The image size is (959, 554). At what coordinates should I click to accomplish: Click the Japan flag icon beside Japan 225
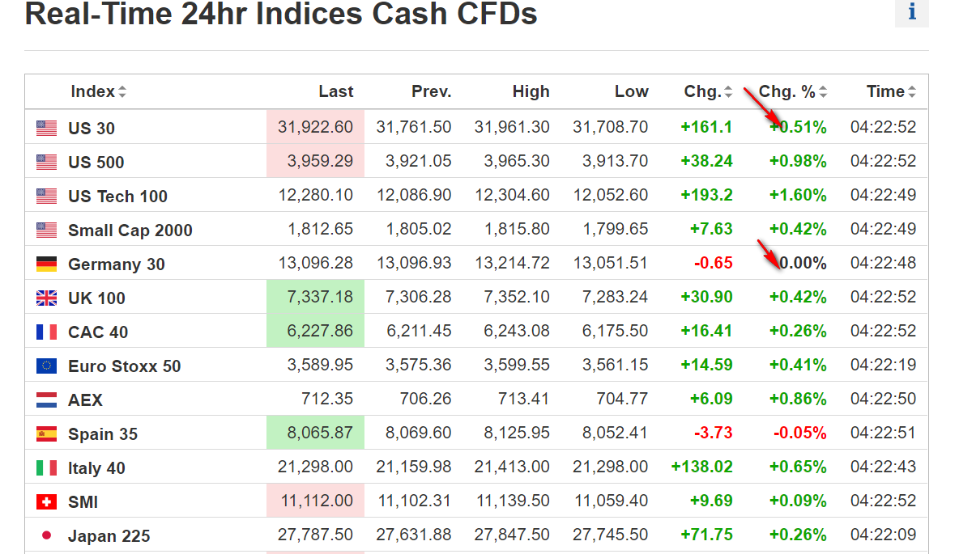[47, 535]
